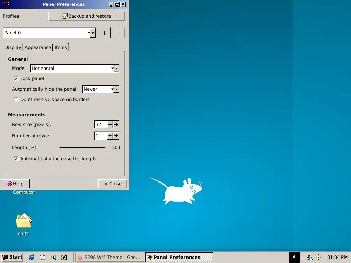Image resolution: width=351 pixels, height=263 pixels.
Task: Open the network connection tray icon
Action: 310,258
